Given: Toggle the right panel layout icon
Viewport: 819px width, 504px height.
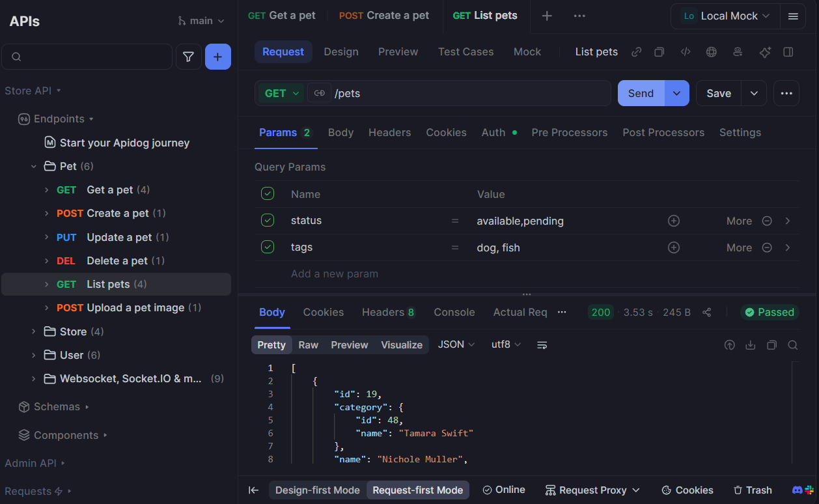Looking at the screenshot, I should click(x=789, y=51).
